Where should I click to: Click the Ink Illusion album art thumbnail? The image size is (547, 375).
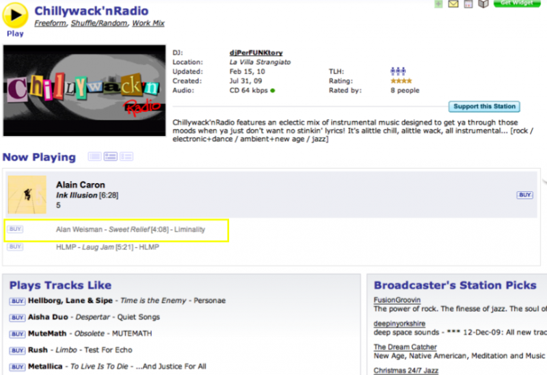pos(27,195)
